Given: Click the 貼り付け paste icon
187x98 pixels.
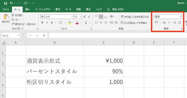Looking at the screenshot, I should (6, 17).
